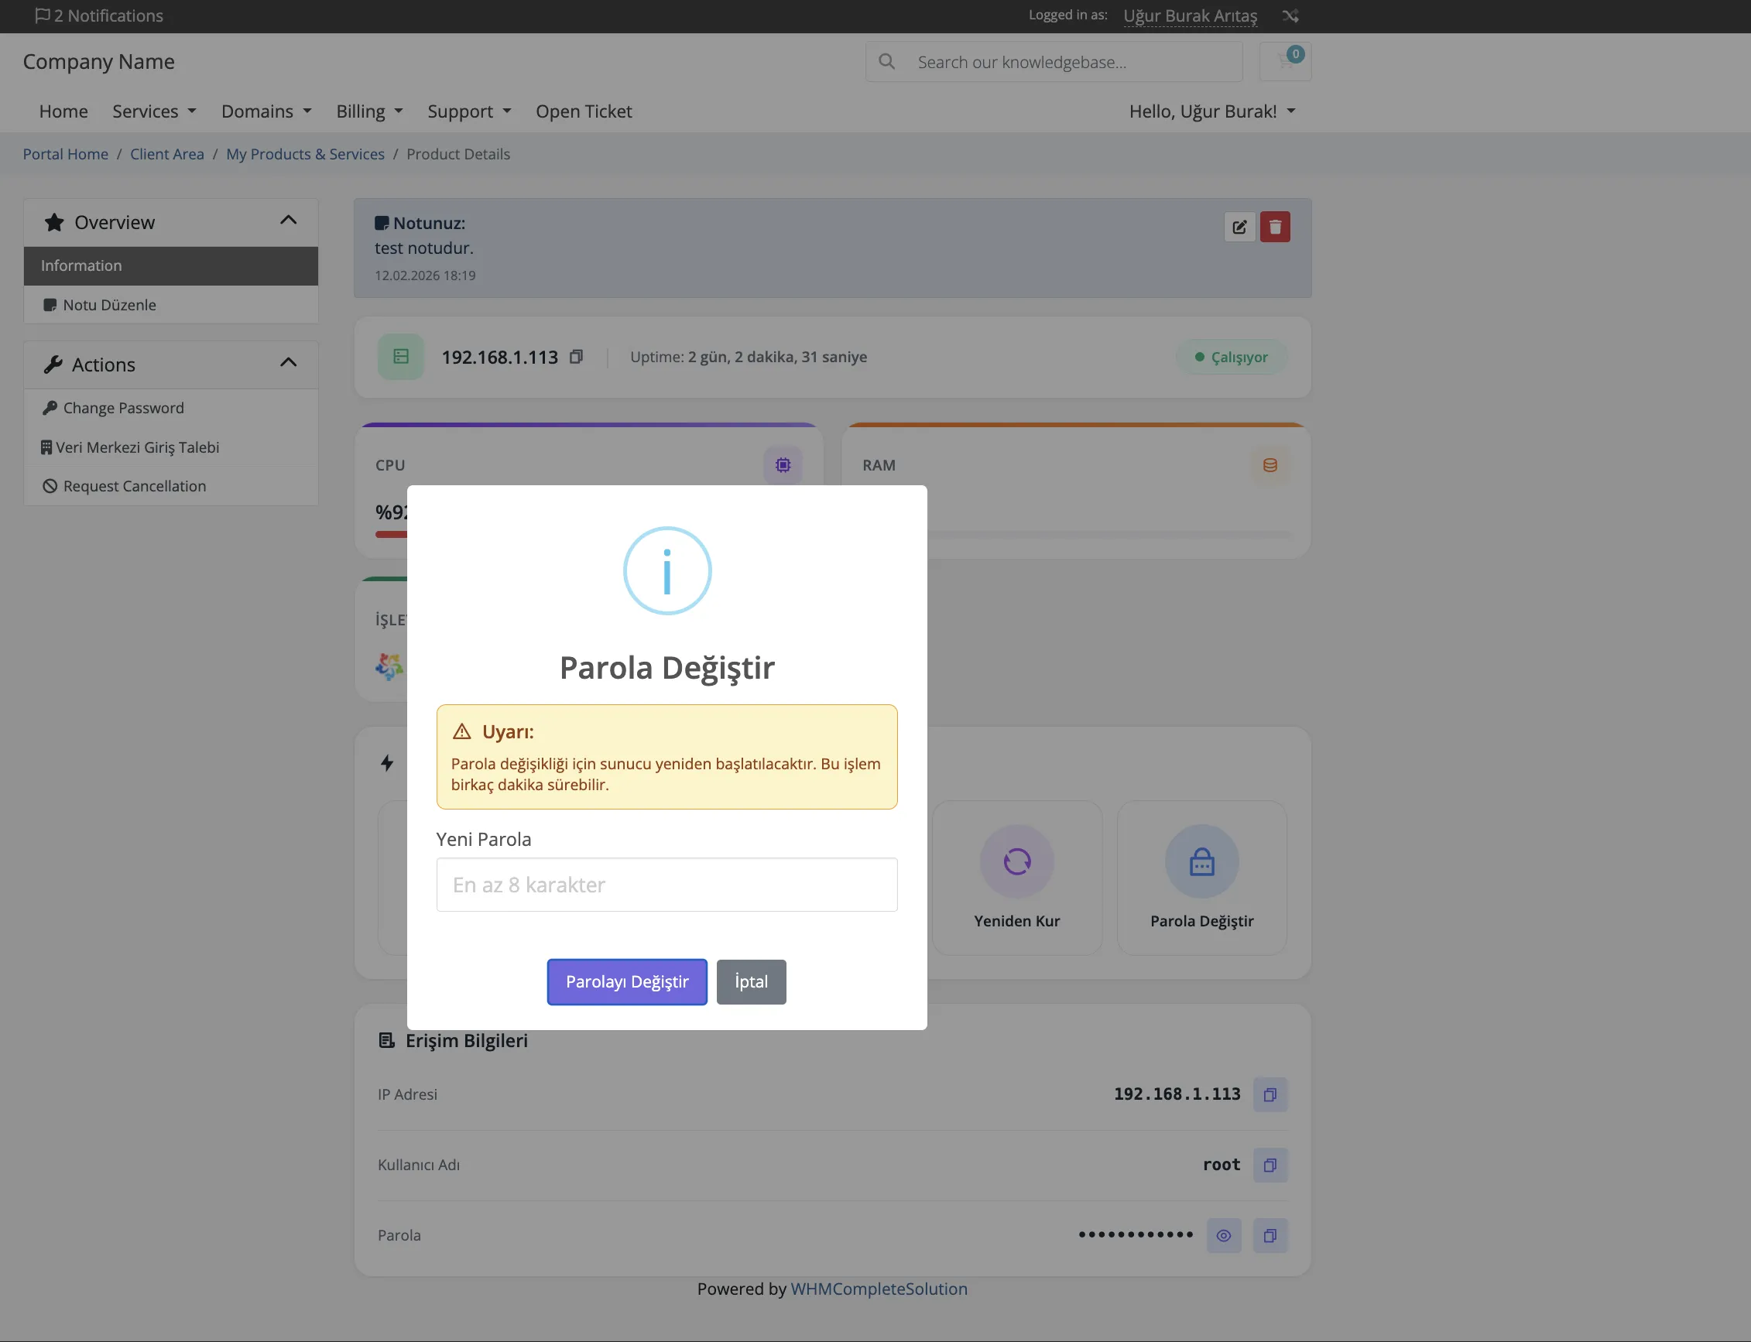Open the Hello, Uğur Burak! account dropdown
Image resolution: width=1751 pixels, height=1342 pixels.
(x=1211, y=111)
